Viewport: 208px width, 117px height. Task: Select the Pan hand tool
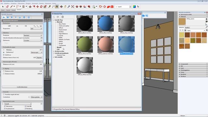tap(65, 6)
